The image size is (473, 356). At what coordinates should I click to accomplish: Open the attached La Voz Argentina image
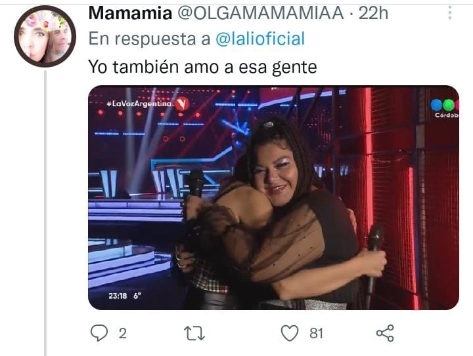pyautogui.click(x=273, y=198)
